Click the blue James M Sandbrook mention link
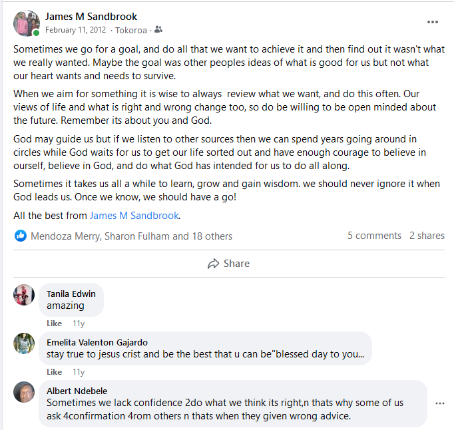Viewport: 454px width, 430px height. (x=134, y=216)
